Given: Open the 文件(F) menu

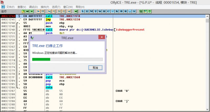Looking at the screenshot, I should point(10,7).
